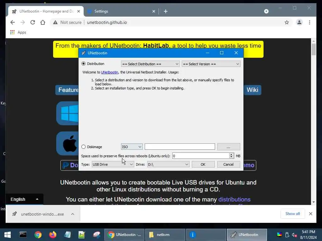322x241 pixels.
Task: Open a new Chrome tab
Action: [166, 11]
